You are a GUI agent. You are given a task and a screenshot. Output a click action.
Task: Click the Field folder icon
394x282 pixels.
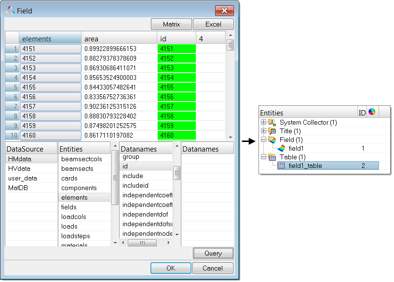coord(272,140)
